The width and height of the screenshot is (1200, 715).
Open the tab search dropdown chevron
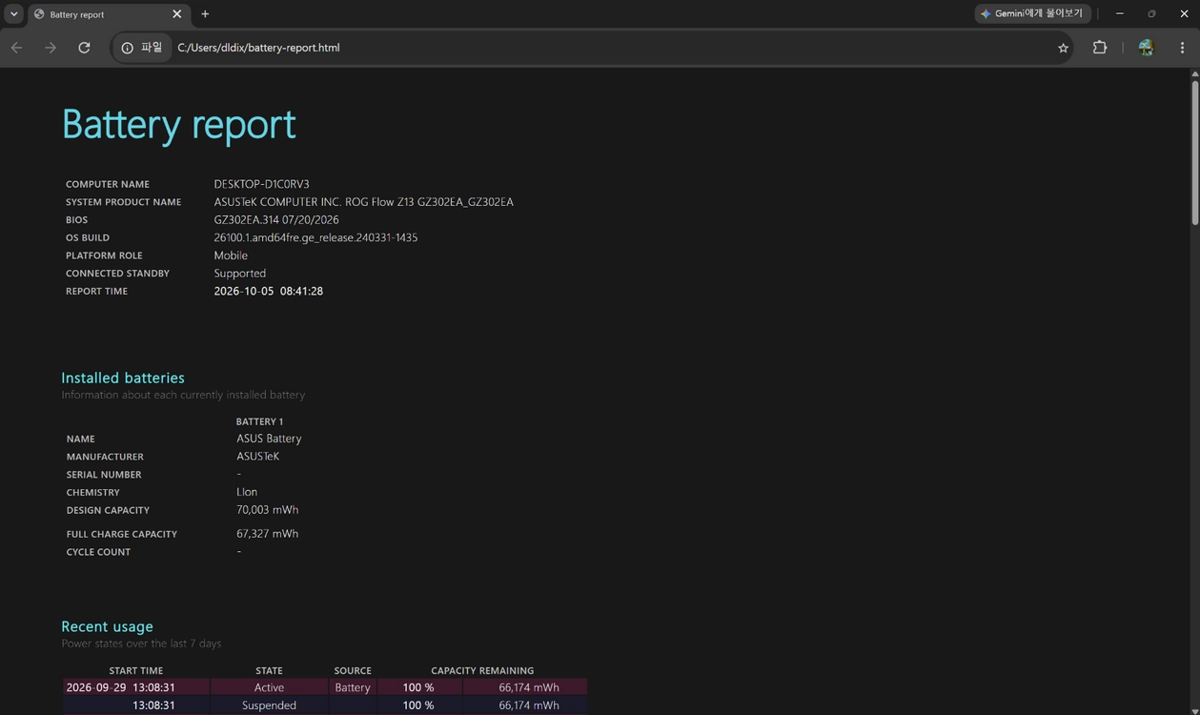13,14
